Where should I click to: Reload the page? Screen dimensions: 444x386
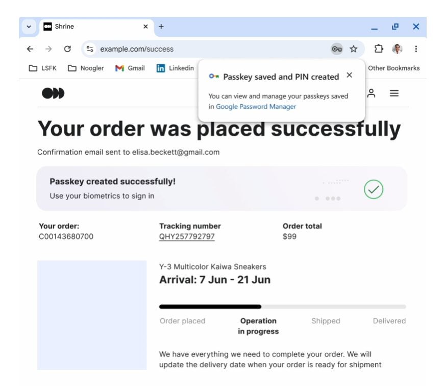click(67, 49)
